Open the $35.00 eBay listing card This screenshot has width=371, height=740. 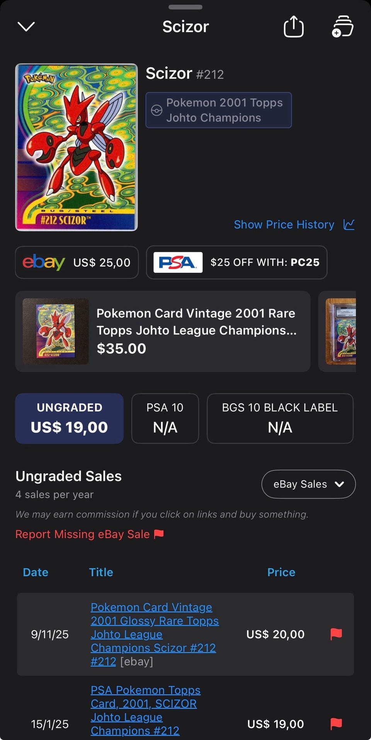pos(163,332)
